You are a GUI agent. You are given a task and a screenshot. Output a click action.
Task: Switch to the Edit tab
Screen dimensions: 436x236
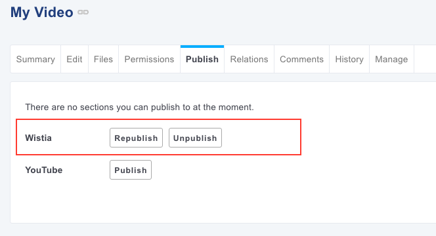pyautogui.click(x=74, y=59)
